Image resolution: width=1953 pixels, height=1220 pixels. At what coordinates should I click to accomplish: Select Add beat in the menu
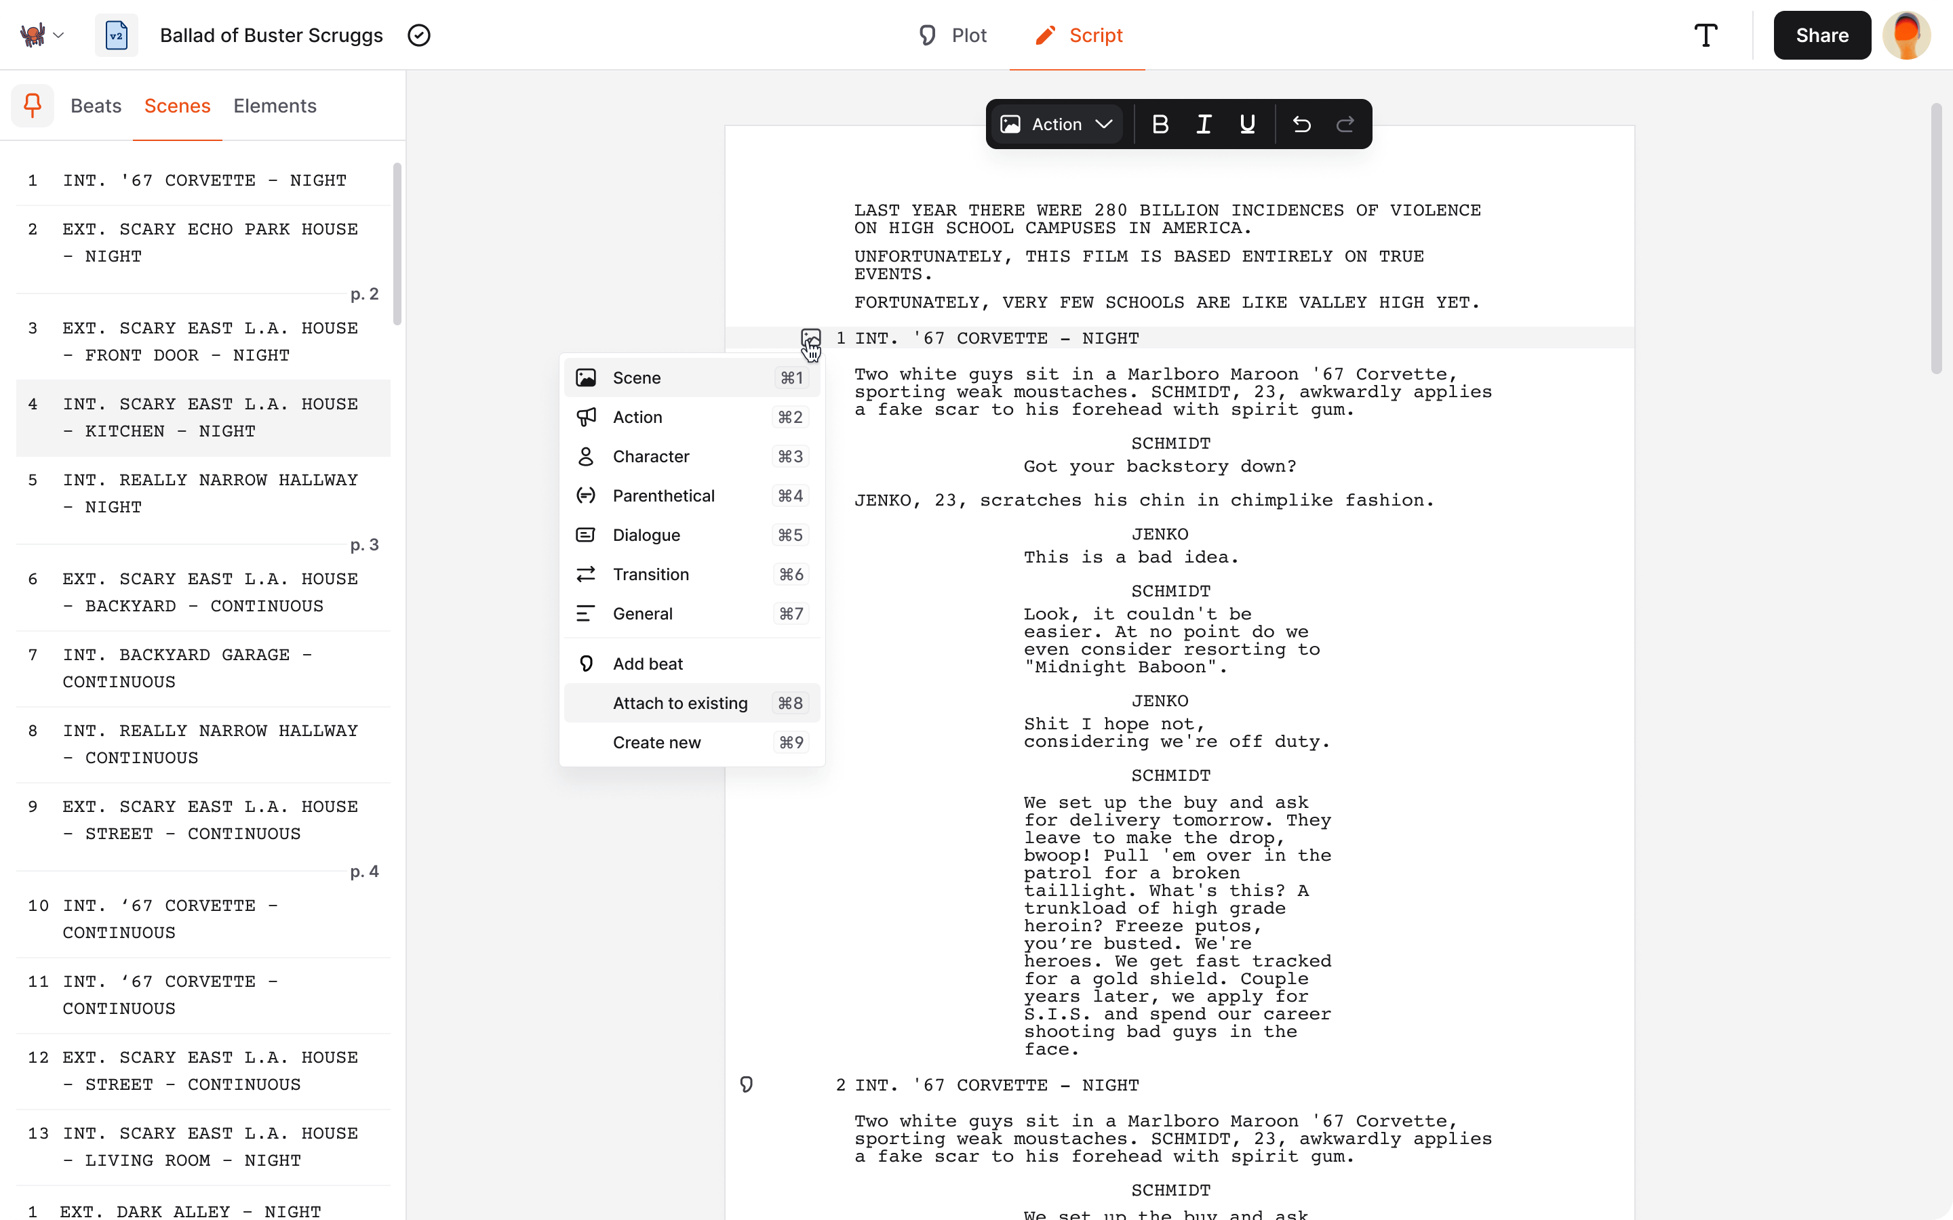coord(692,664)
